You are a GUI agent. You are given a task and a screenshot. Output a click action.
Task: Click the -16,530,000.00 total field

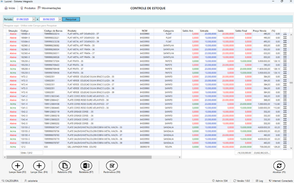(243, 153)
